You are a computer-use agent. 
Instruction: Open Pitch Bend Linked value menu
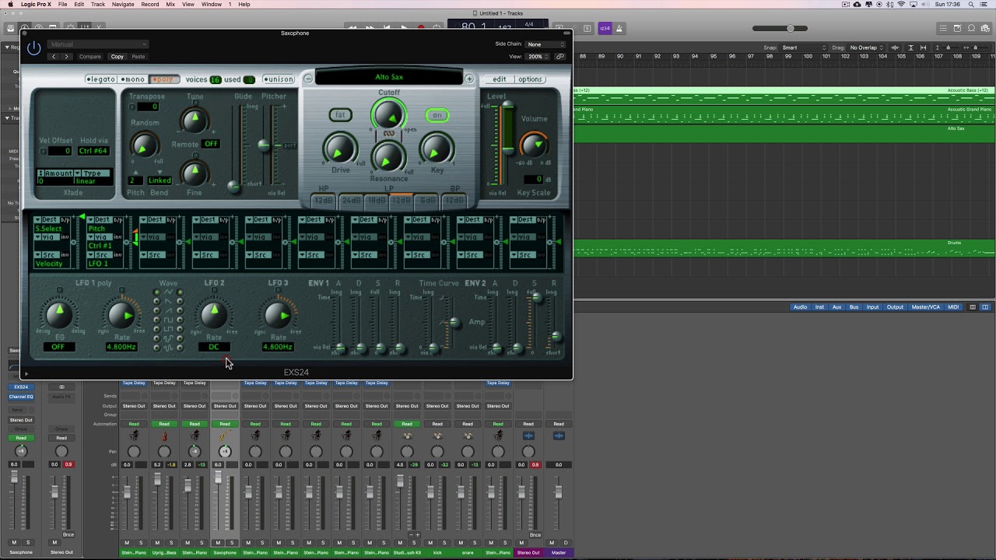pos(160,180)
